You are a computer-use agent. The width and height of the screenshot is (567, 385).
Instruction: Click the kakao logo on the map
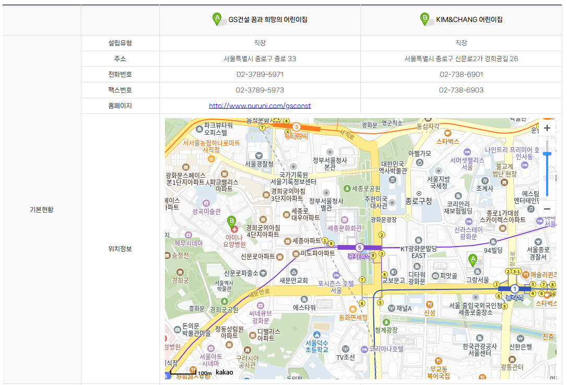click(x=224, y=372)
